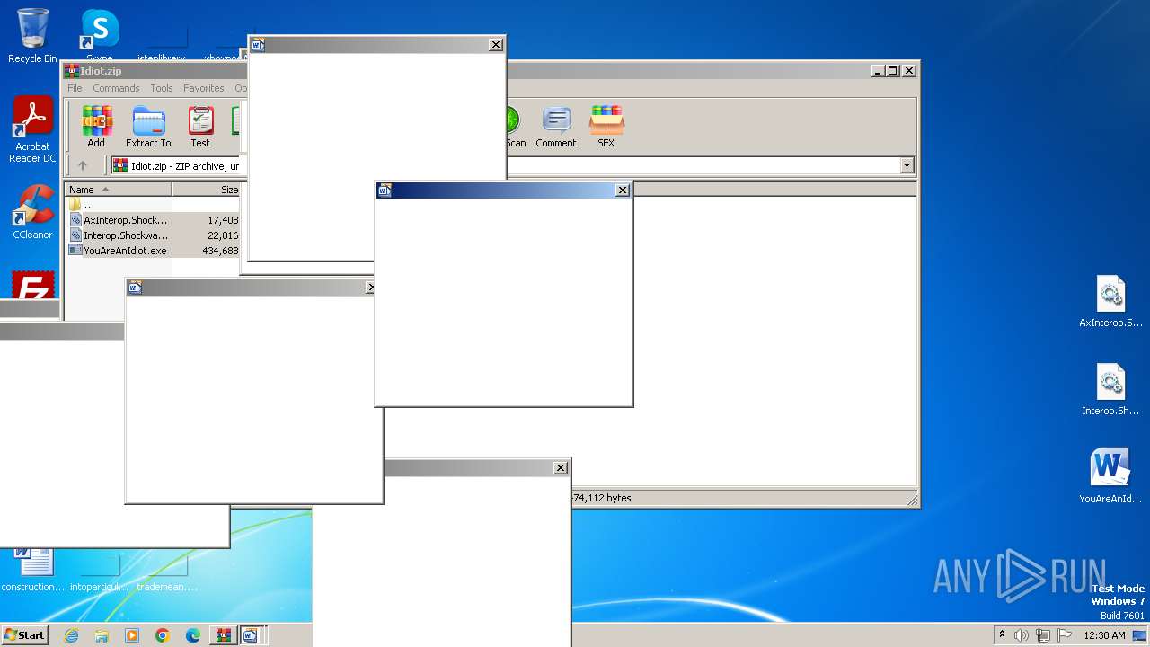Sort by the Name column header
This screenshot has height=647, width=1150.
click(118, 190)
